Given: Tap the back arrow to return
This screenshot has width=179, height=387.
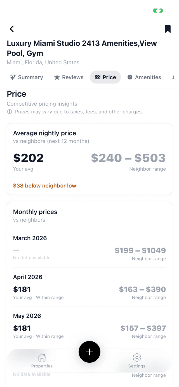Looking at the screenshot, I should 12,29.
